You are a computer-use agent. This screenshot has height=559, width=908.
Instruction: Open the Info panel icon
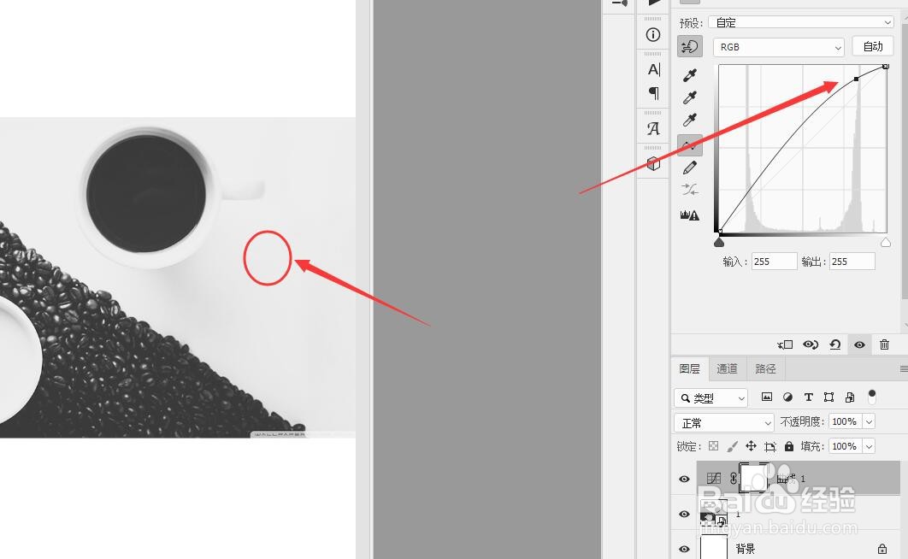(652, 35)
